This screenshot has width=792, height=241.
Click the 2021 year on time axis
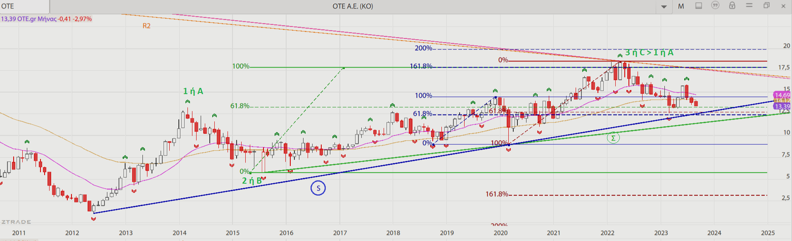coord(554,233)
